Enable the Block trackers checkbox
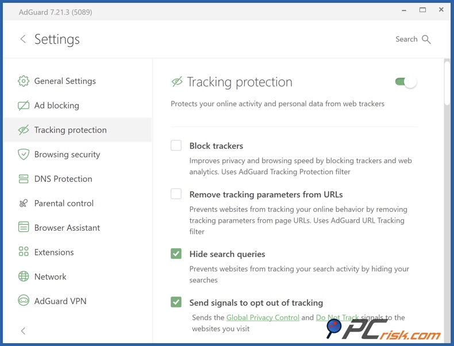 (x=176, y=146)
